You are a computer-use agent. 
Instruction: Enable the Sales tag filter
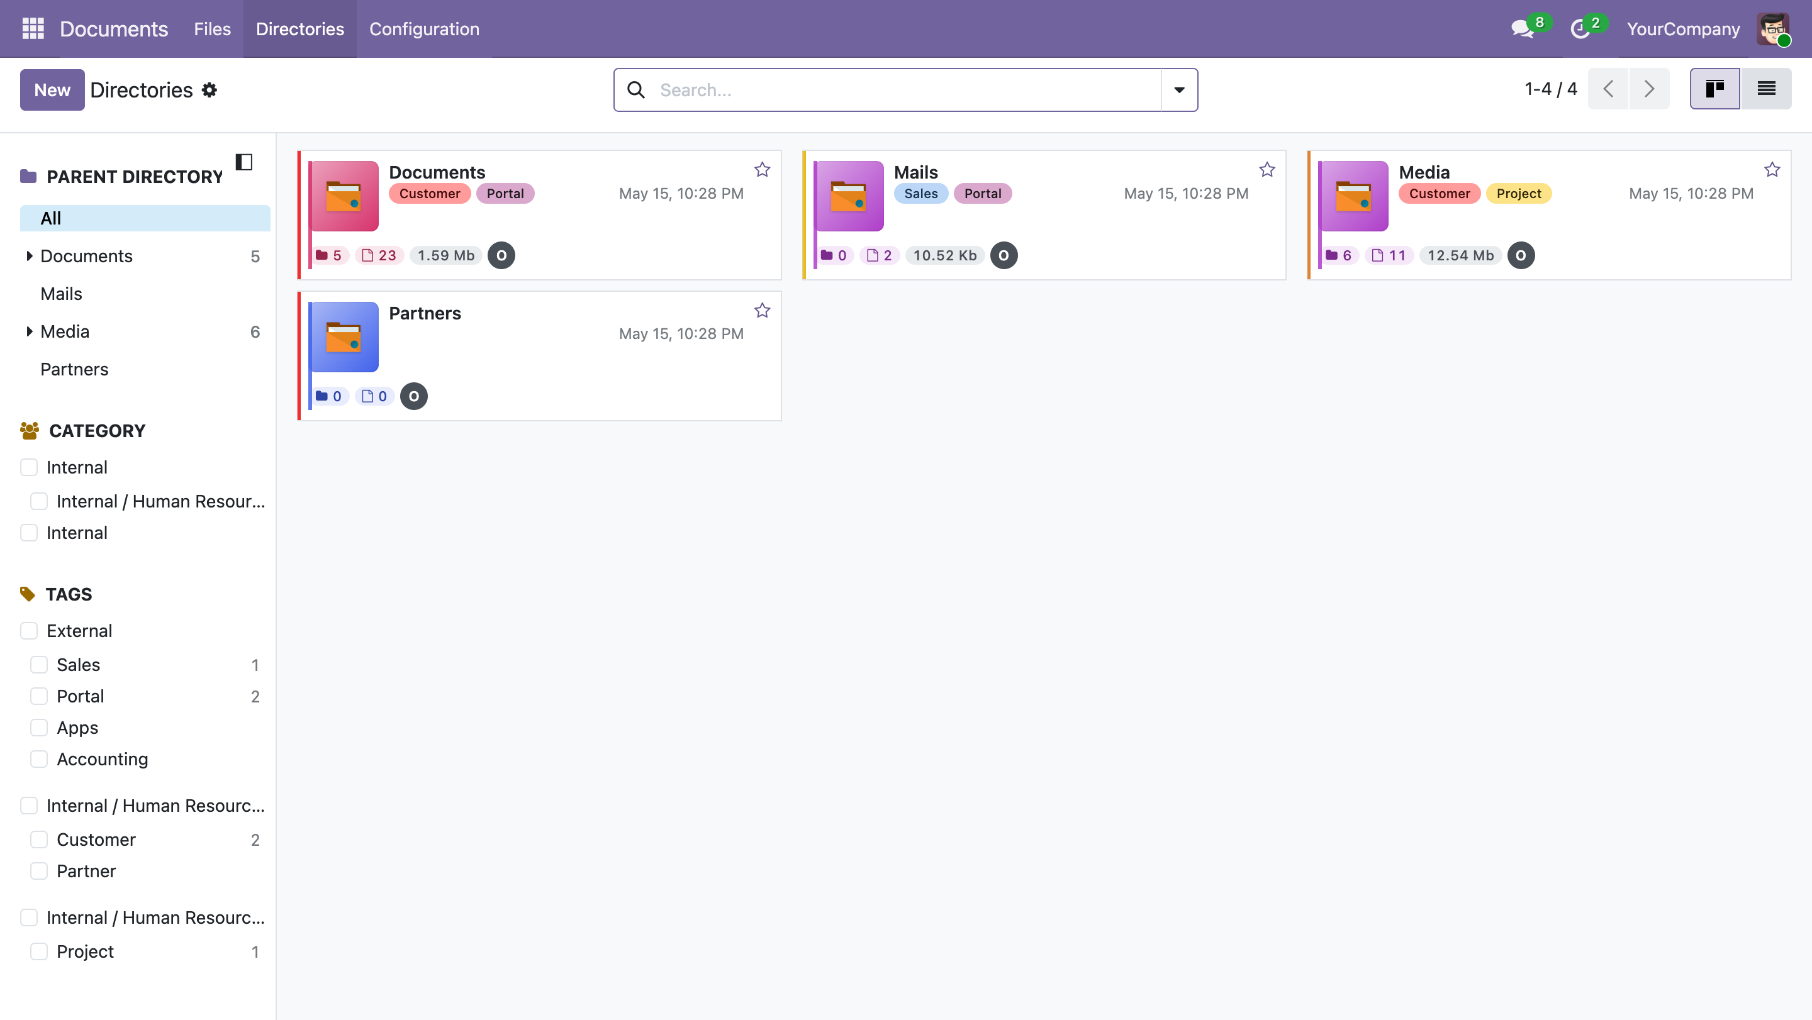40,665
